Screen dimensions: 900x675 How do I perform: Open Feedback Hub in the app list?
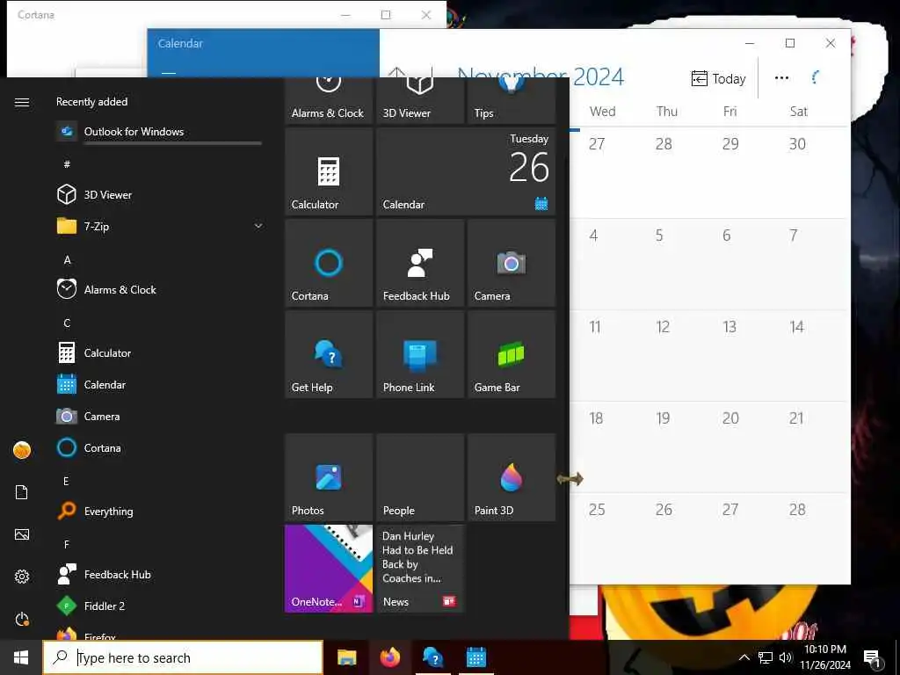coord(160,574)
